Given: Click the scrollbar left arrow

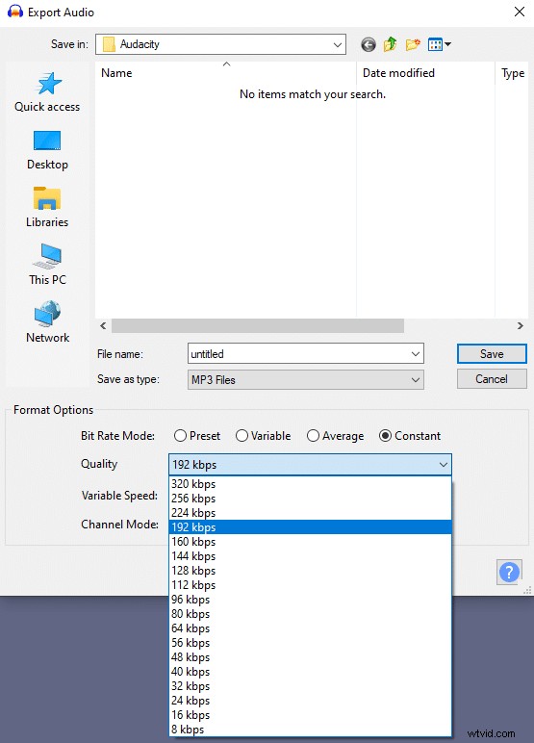Looking at the screenshot, I should click(103, 326).
